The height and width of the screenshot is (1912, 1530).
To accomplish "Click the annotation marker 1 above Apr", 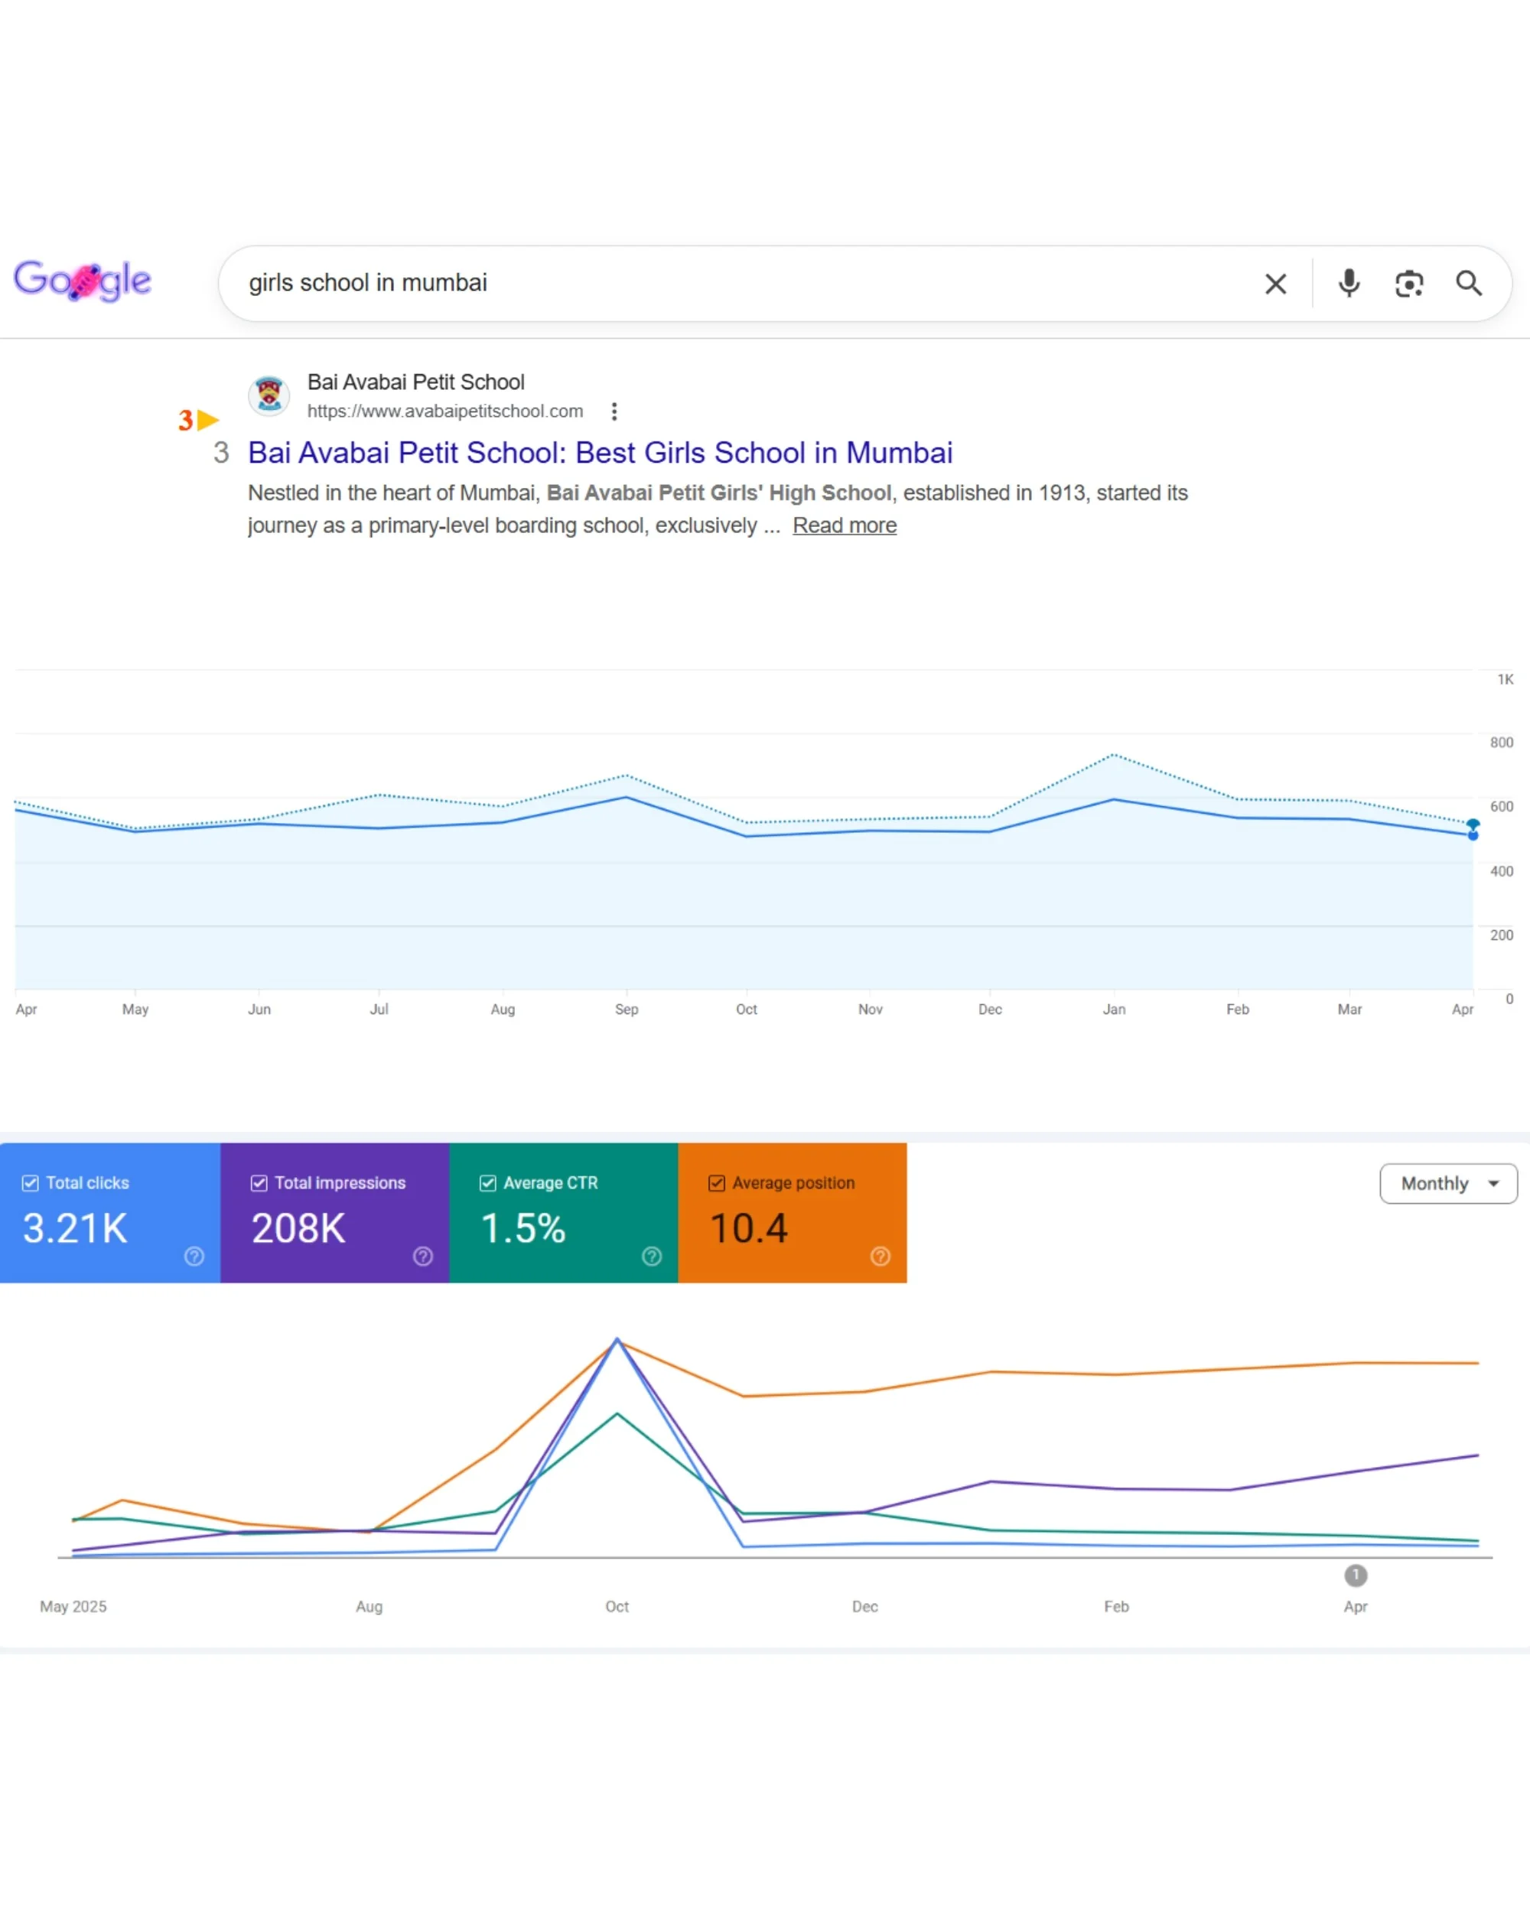I will pyautogui.click(x=1356, y=1576).
